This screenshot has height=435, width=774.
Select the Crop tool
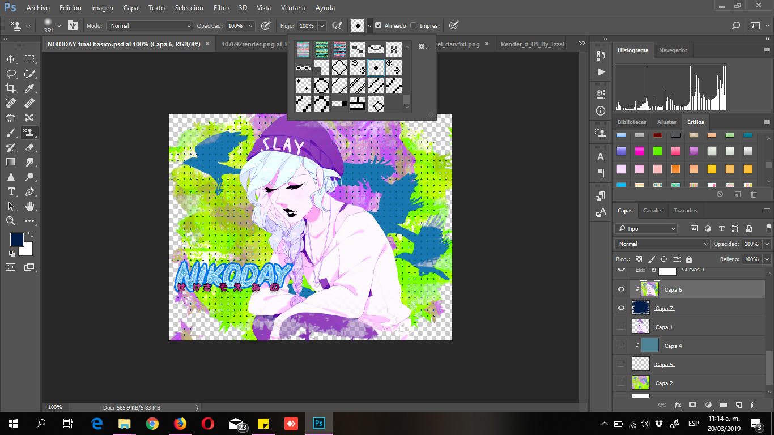pos(11,88)
